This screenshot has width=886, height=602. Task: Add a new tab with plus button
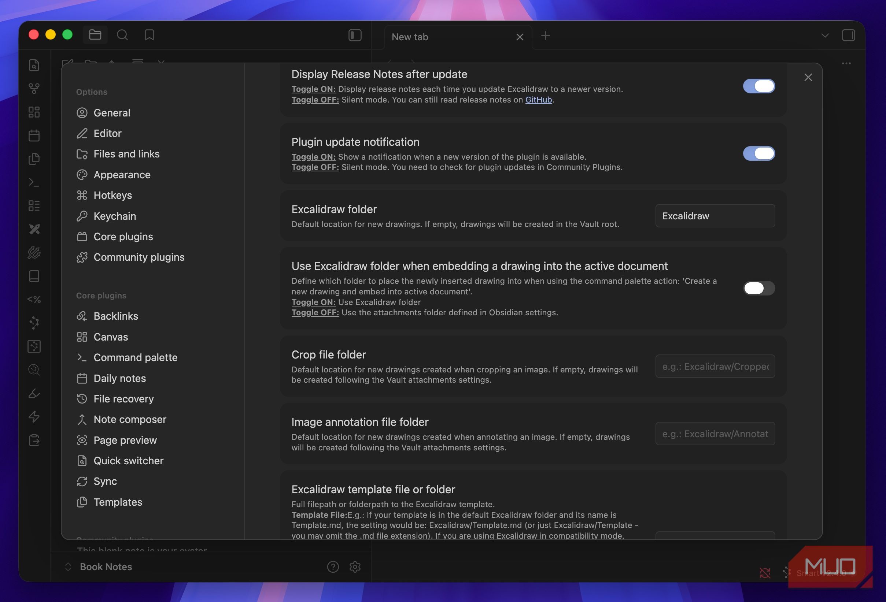tap(546, 36)
